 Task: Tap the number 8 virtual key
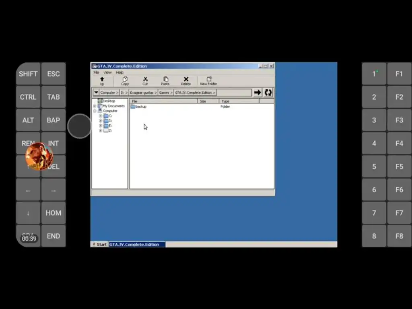coord(374,236)
